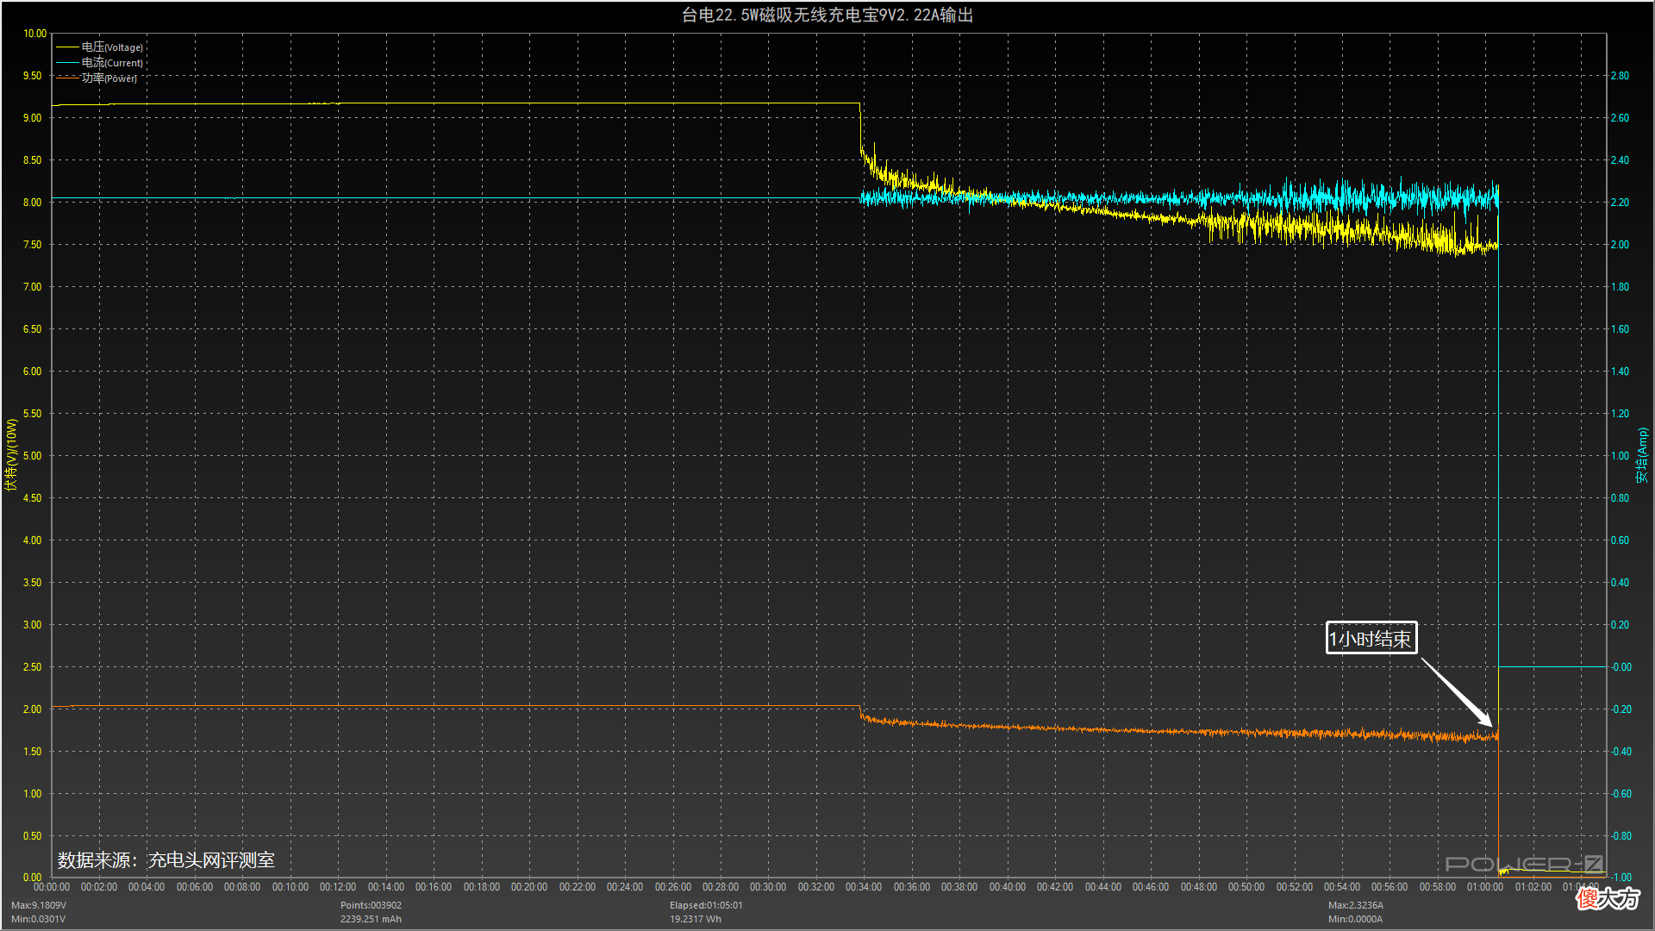Click the 1.80 tick on right axis

pyautogui.click(x=1621, y=287)
